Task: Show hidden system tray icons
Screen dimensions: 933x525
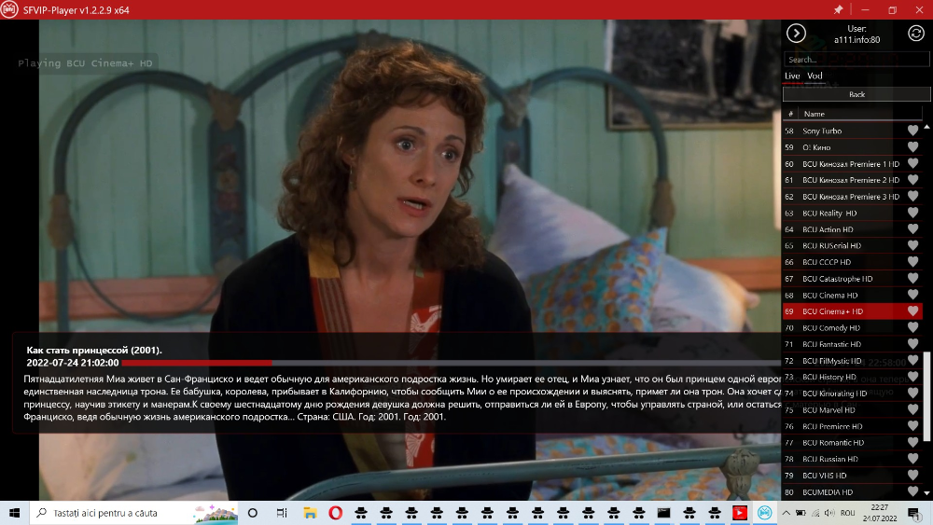Action: [x=786, y=513]
